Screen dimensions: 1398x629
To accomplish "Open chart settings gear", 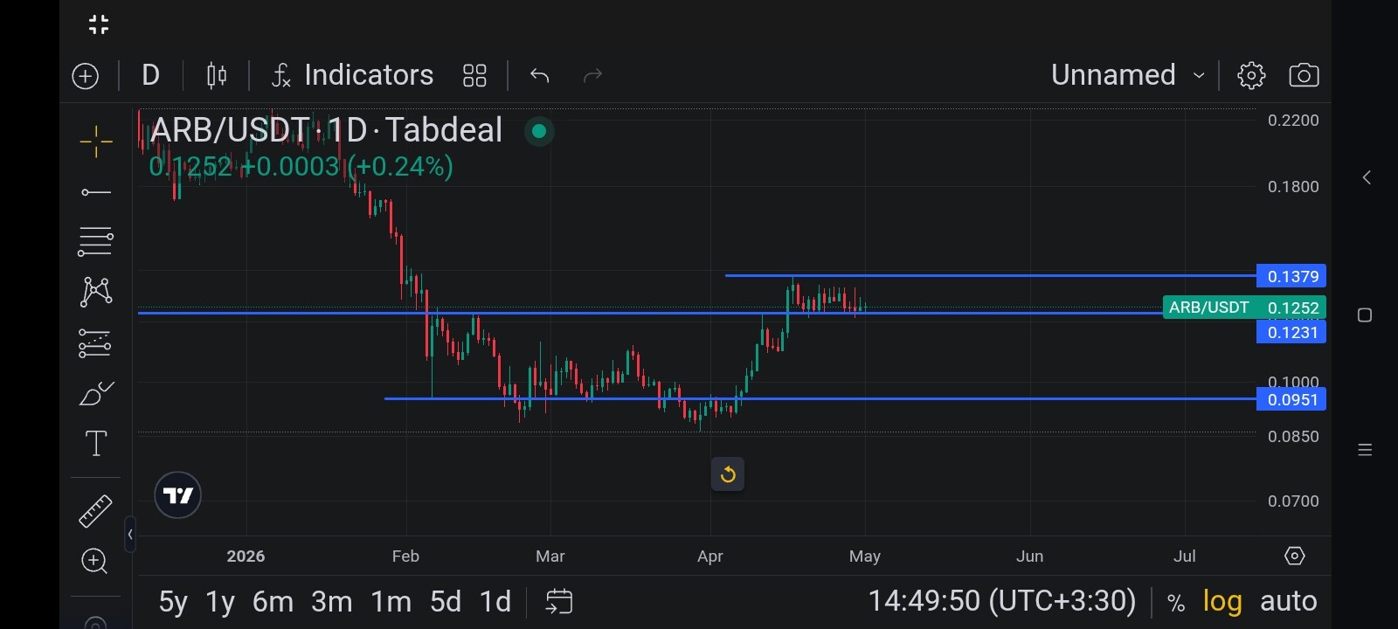I will coord(1251,76).
